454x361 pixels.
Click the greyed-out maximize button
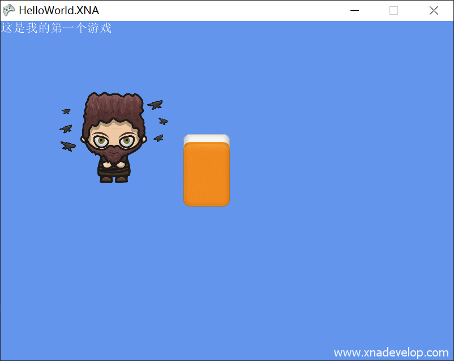394,10
